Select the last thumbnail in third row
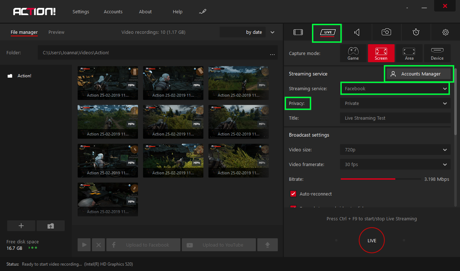The image size is (460, 271). click(239, 161)
